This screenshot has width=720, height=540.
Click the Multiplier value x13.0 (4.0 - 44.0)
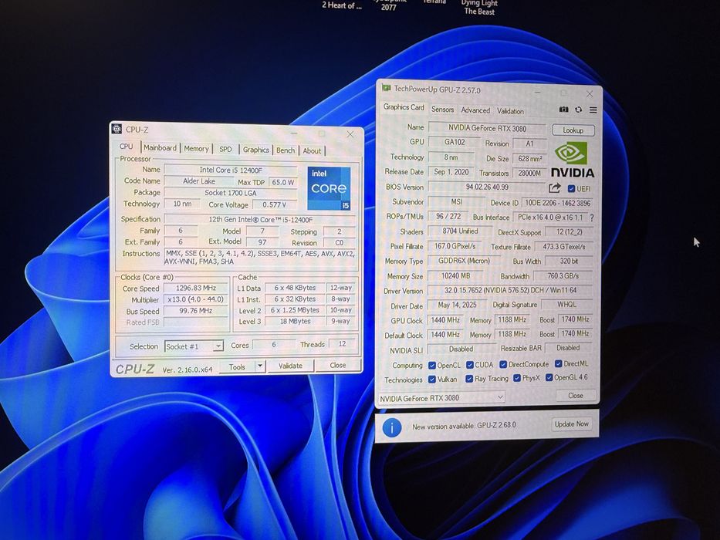tap(196, 299)
